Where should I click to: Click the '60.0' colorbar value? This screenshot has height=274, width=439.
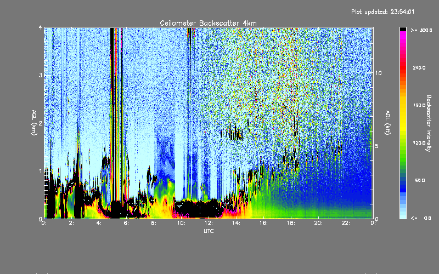pyautogui.click(x=420, y=180)
